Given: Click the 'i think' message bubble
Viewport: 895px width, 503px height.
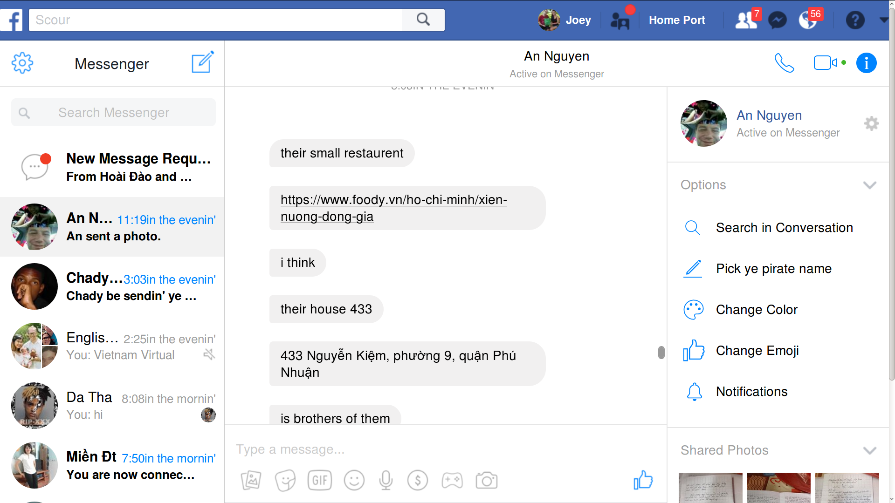Looking at the screenshot, I should point(297,263).
